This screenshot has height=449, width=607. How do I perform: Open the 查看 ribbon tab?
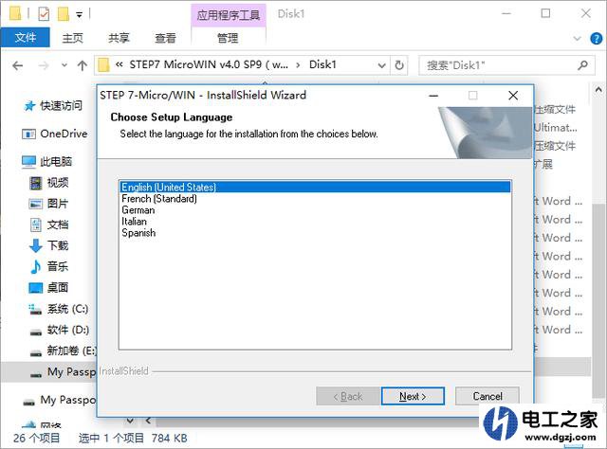coord(165,38)
